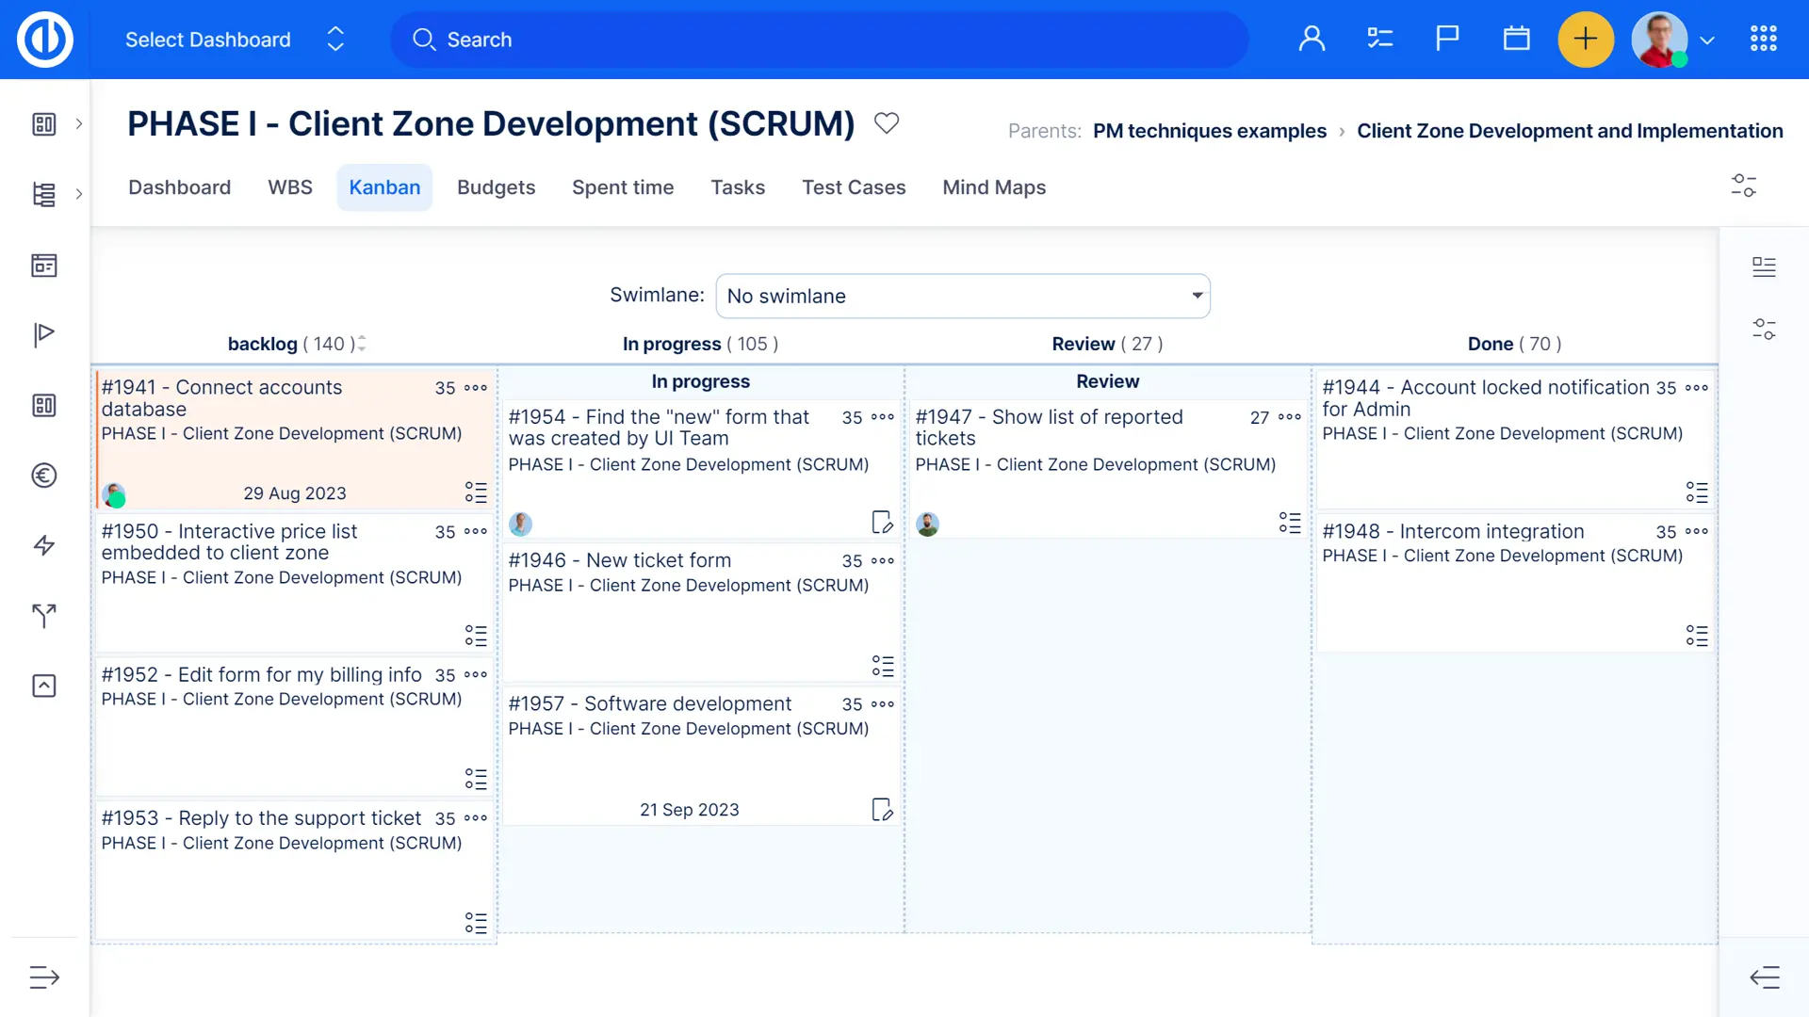Toggle sort arrows beside backlog header
This screenshot has height=1017, width=1809.
362,344
